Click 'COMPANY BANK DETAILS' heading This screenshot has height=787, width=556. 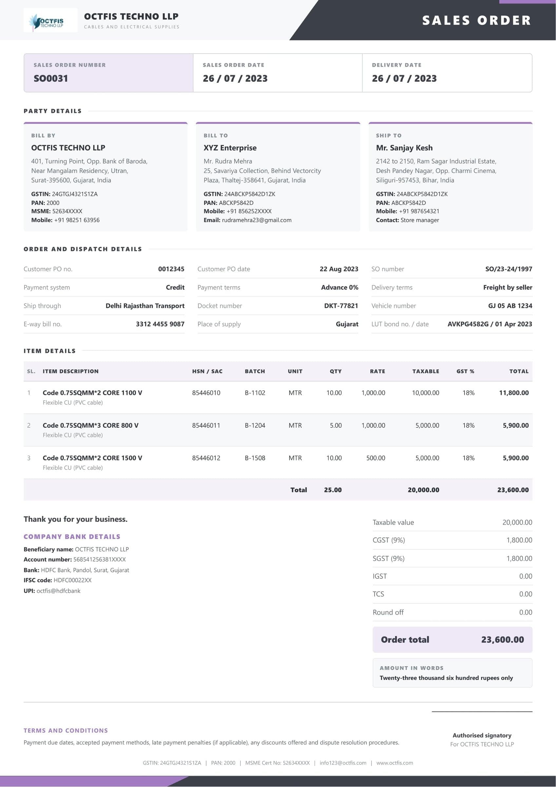tap(72, 537)
